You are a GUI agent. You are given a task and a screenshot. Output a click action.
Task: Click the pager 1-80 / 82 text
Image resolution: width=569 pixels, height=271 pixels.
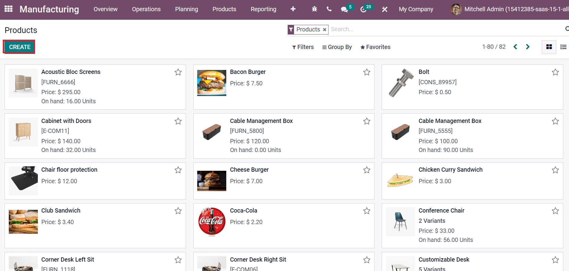pos(494,47)
